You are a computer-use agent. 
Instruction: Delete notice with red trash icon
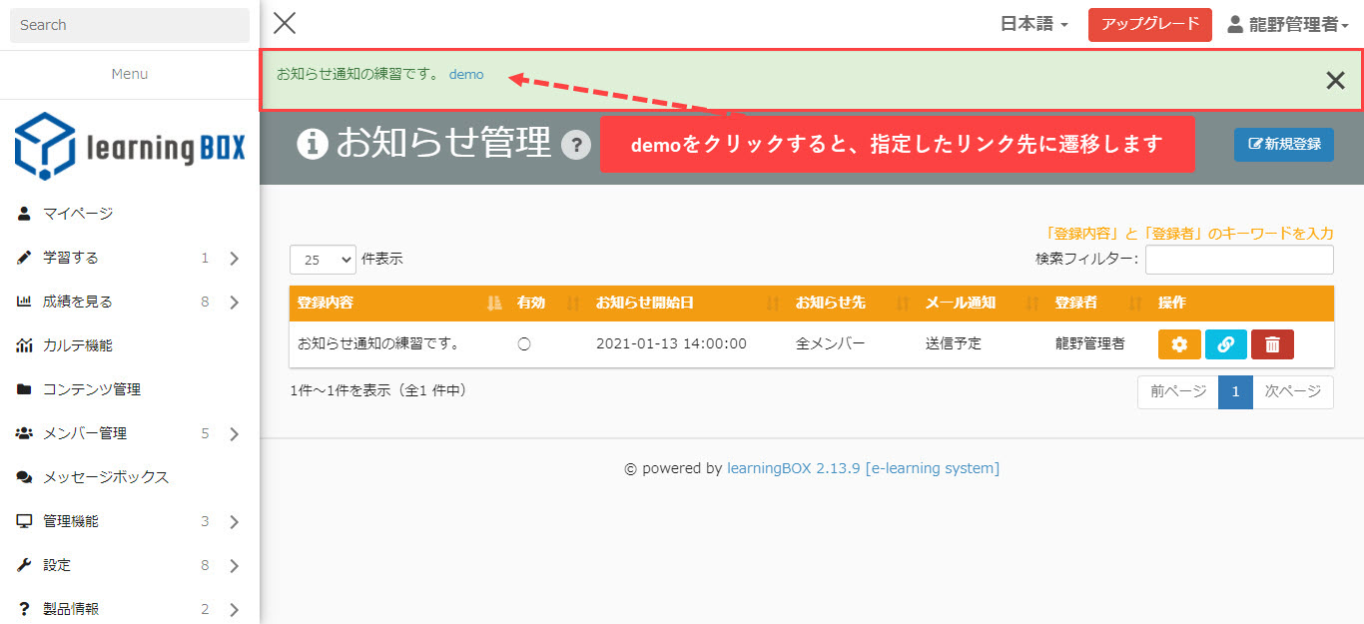pos(1272,344)
